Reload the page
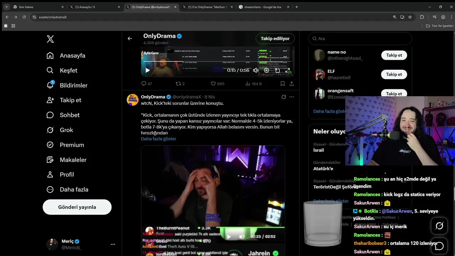The image size is (455, 256). tap(24, 17)
